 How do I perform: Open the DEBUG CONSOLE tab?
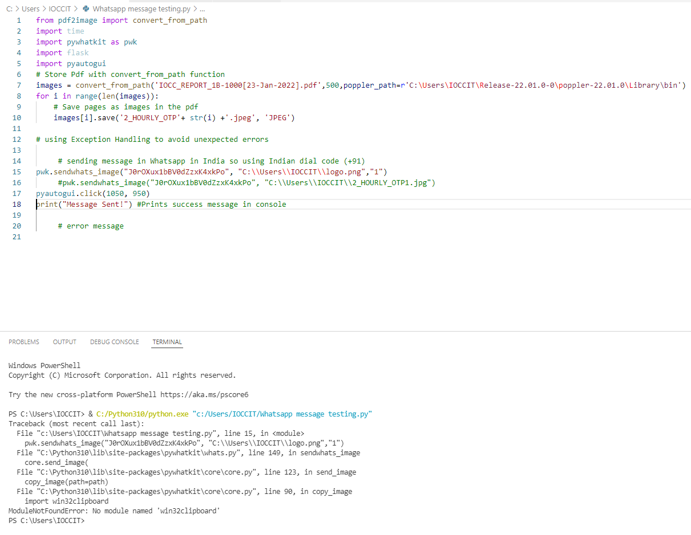114,342
